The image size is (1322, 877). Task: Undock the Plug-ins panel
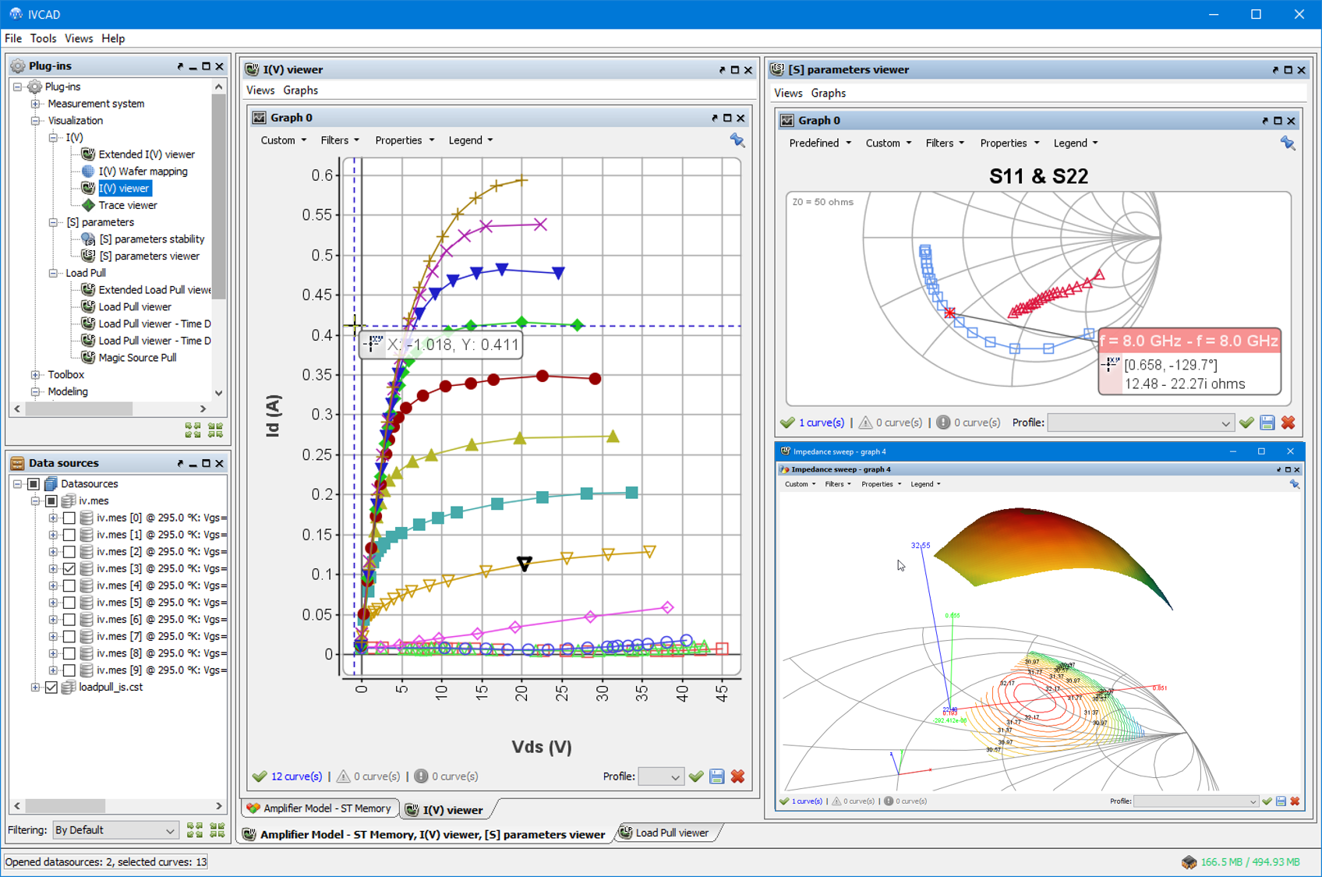(x=179, y=66)
